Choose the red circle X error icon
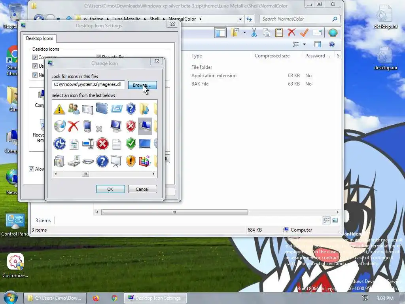Image resolution: width=405 pixels, height=304 pixels. click(102, 144)
